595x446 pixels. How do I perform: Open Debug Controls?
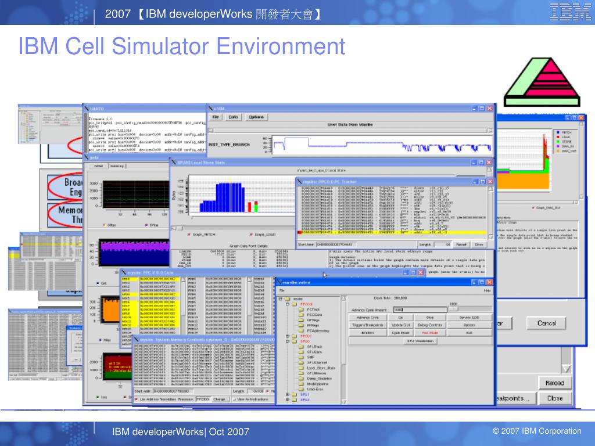(430, 325)
